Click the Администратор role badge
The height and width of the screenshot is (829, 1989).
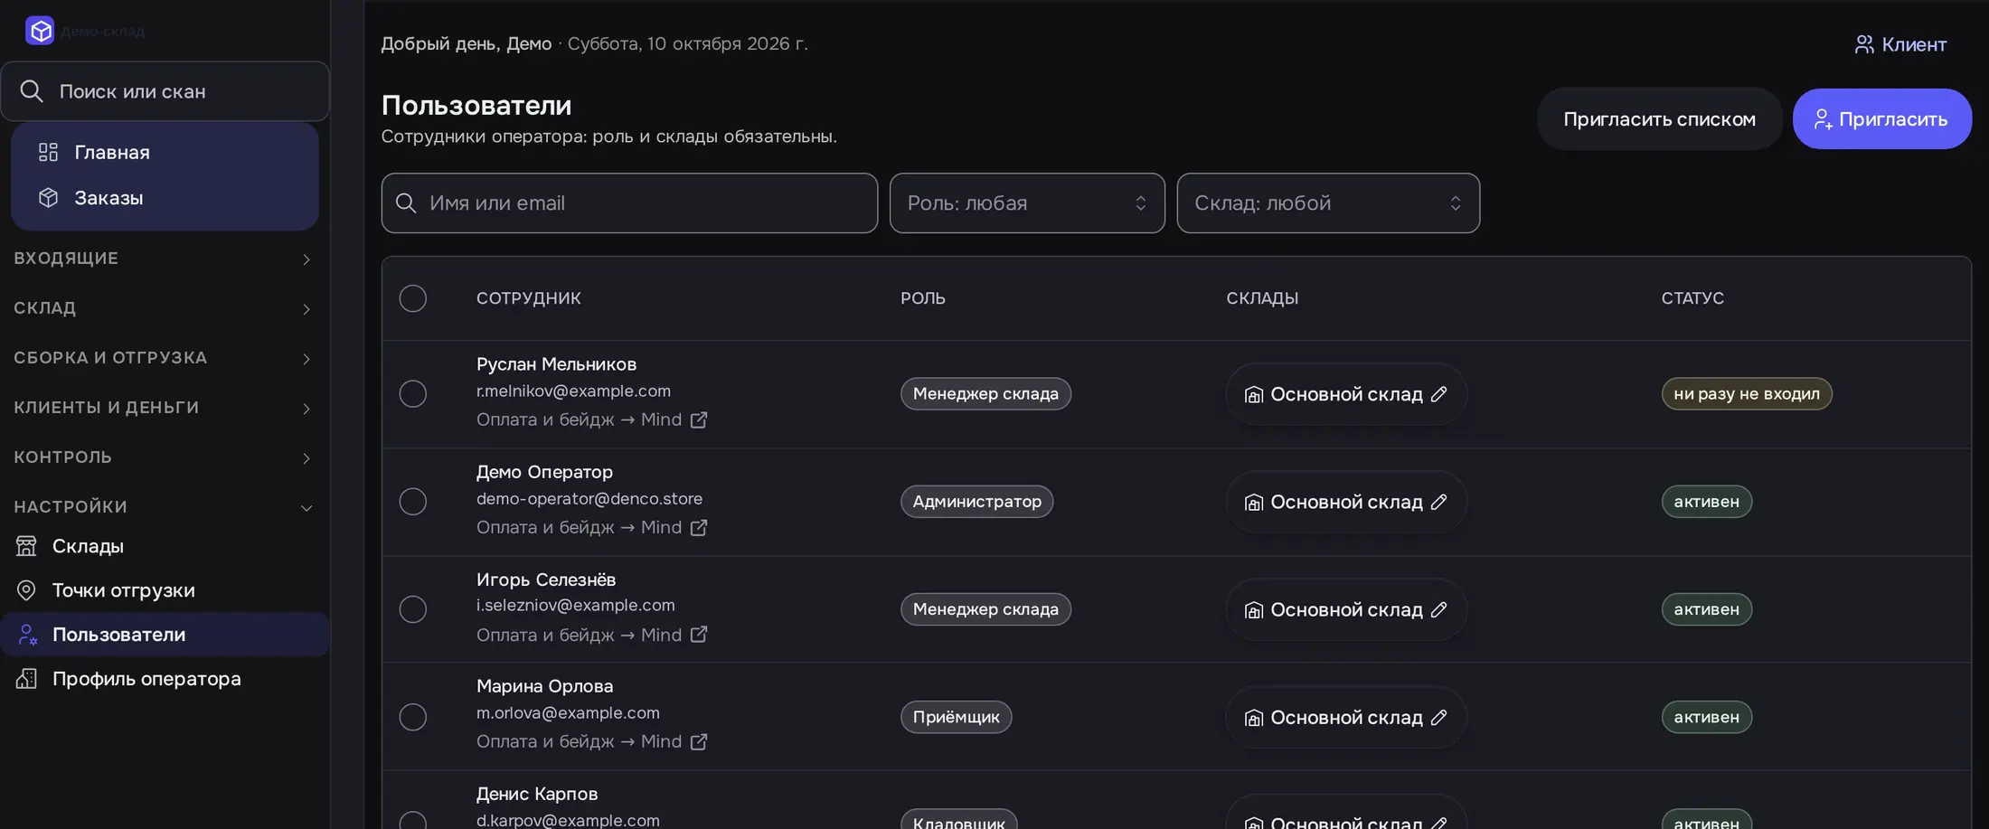976,502
